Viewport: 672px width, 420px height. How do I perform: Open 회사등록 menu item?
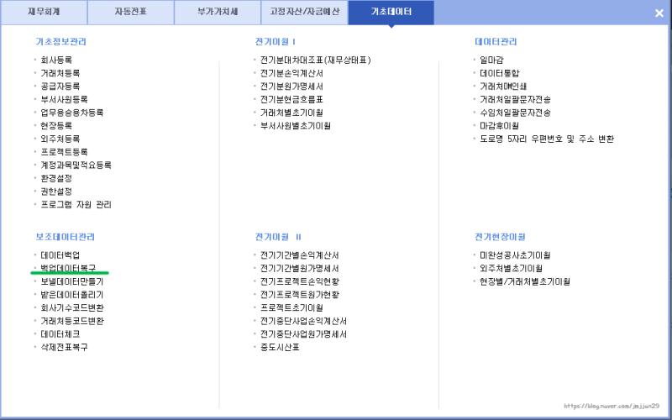click(x=56, y=60)
